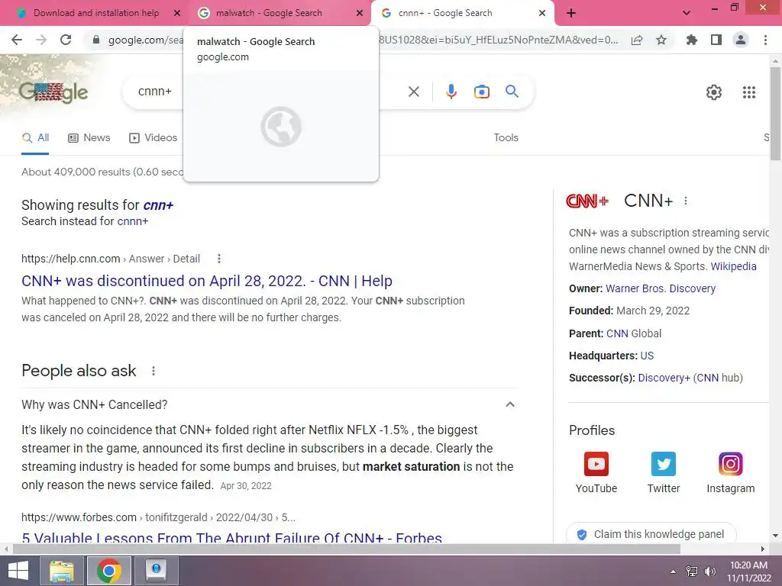The height and width of the screenshot is (586, 782).
Task: Open the Google apps grid
Action: [x=749, y=92]
